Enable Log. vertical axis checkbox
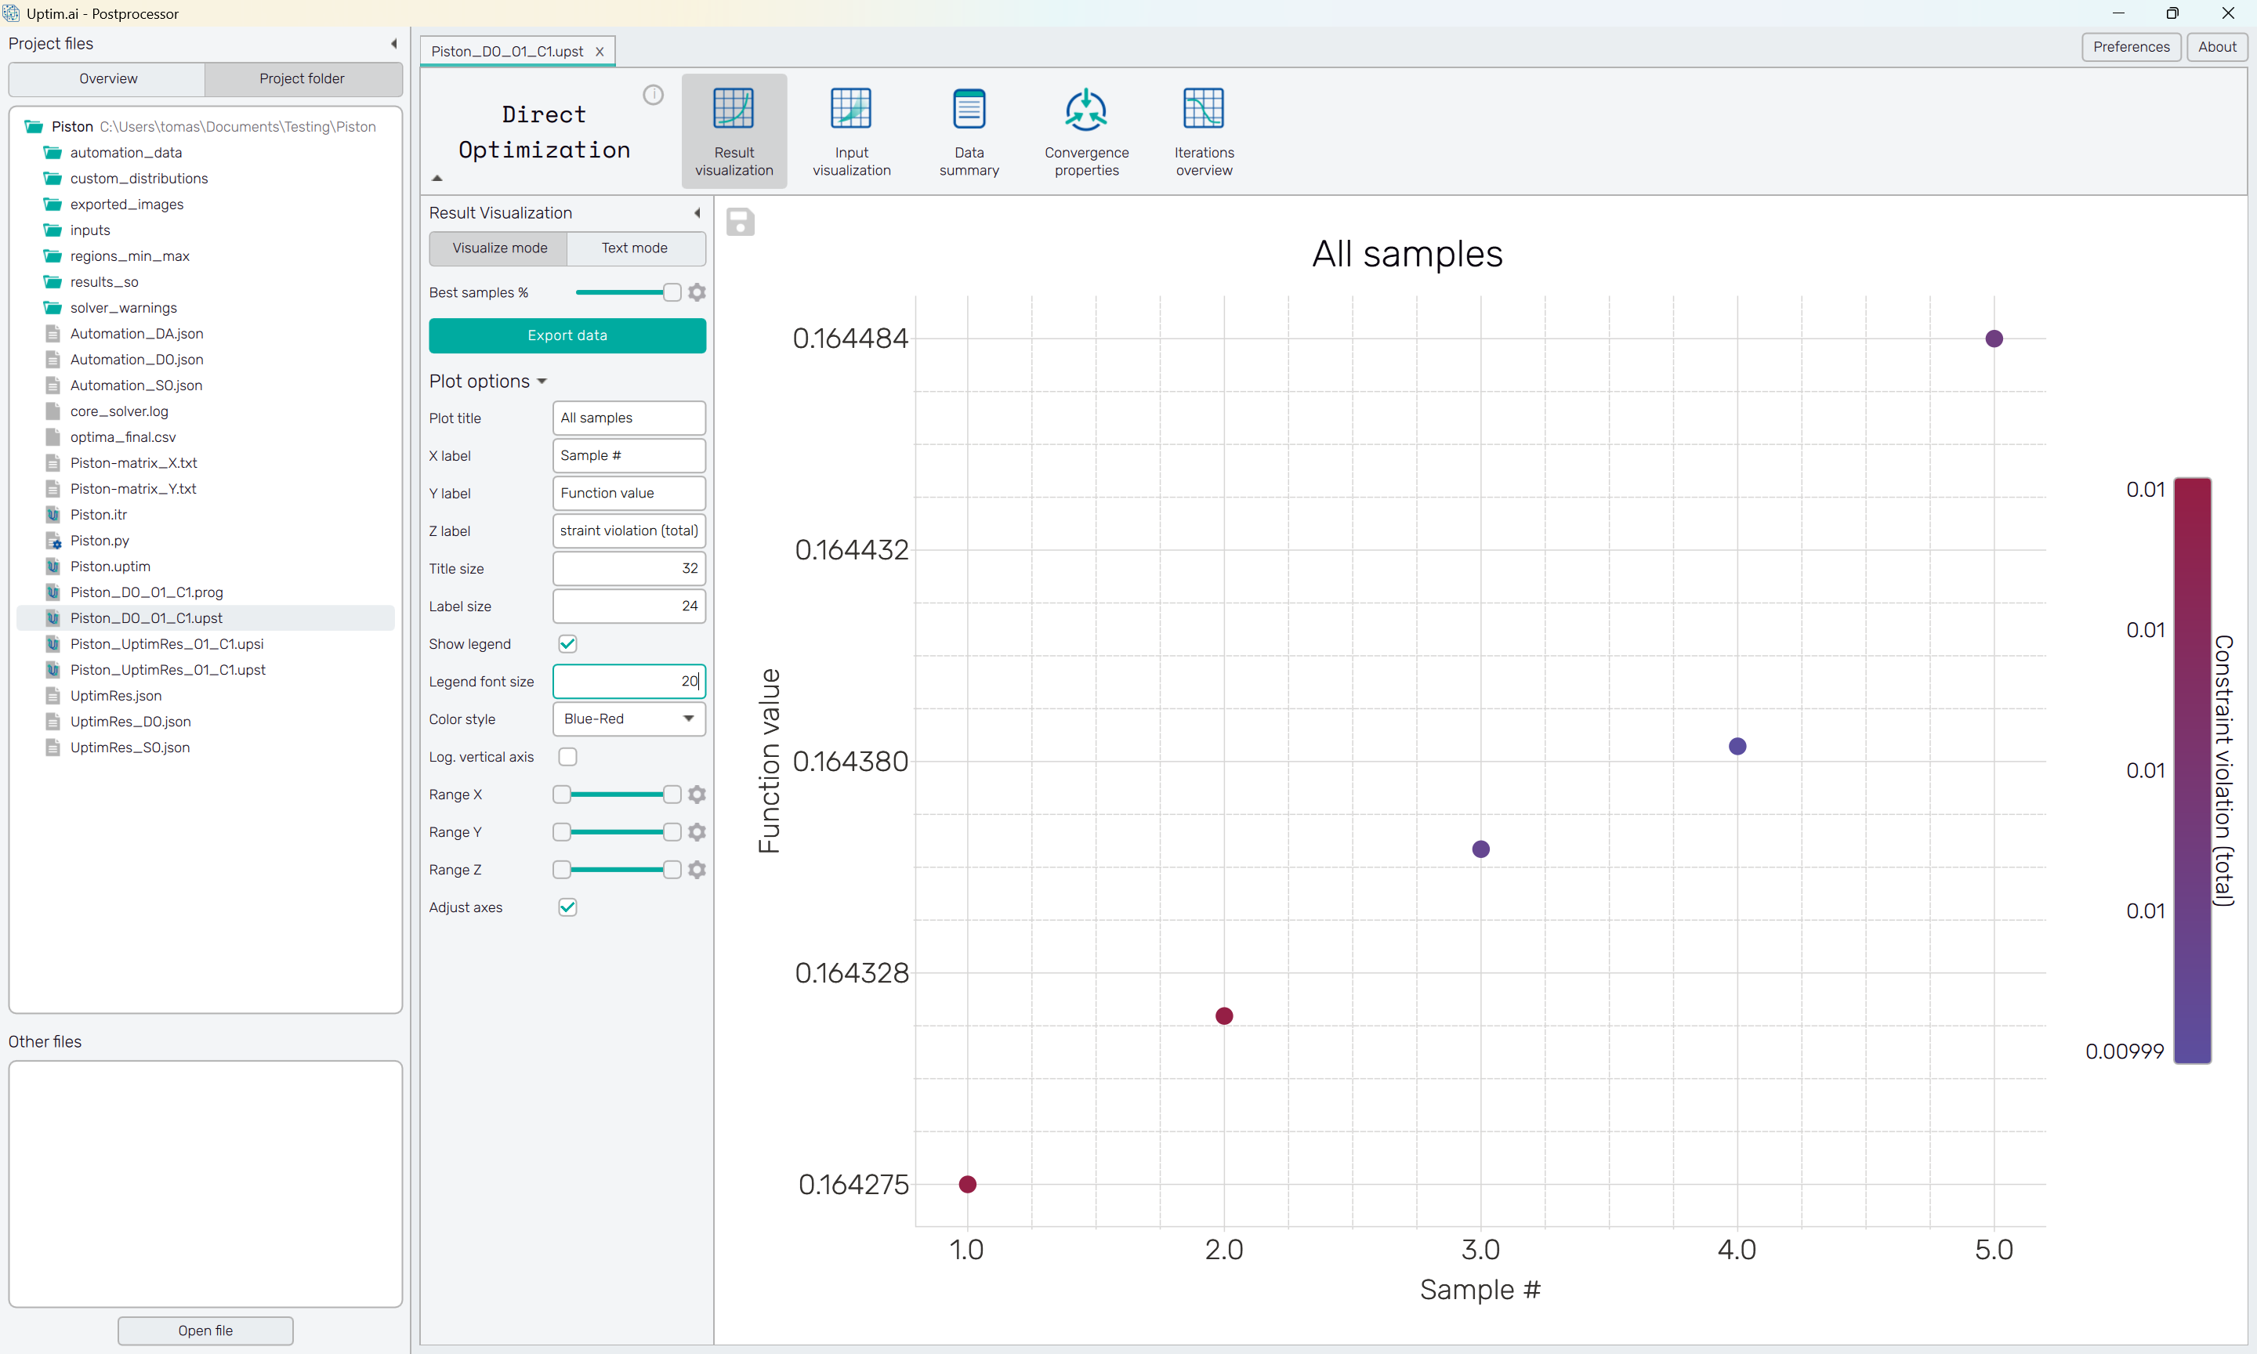2257x1354 pixels. tap(567, 756)
